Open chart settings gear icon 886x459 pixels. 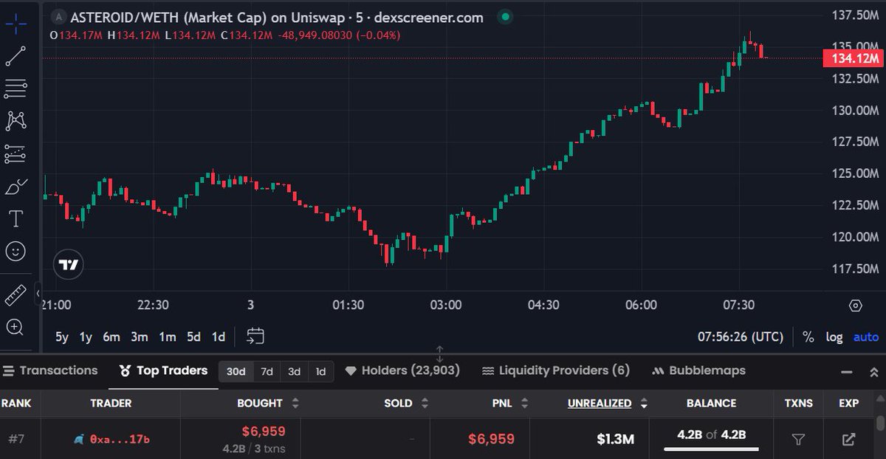[x=856, y=306]
